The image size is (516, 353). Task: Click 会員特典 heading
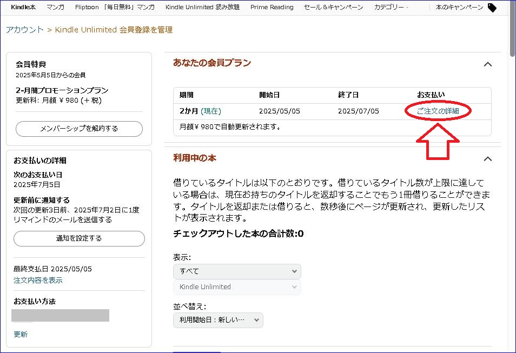[31, 64]
